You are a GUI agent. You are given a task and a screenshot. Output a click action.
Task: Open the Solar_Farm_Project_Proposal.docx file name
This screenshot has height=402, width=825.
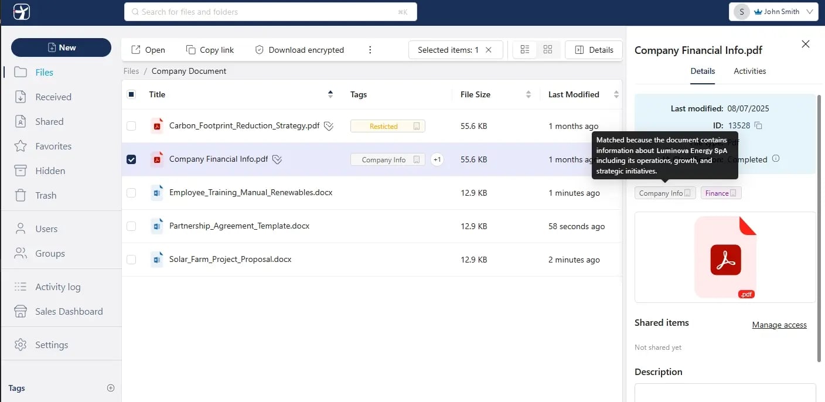click(x=230, y=259)
